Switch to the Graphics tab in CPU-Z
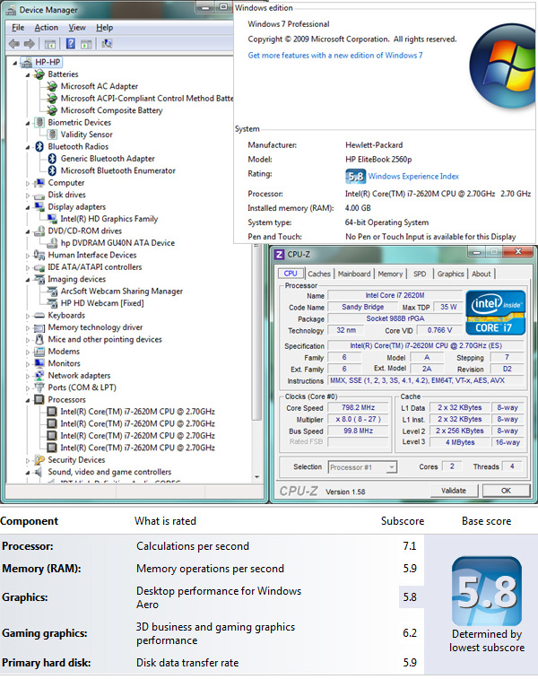This screenshot has width=538, height=679. pyautogui.click(x=450, y=274)
